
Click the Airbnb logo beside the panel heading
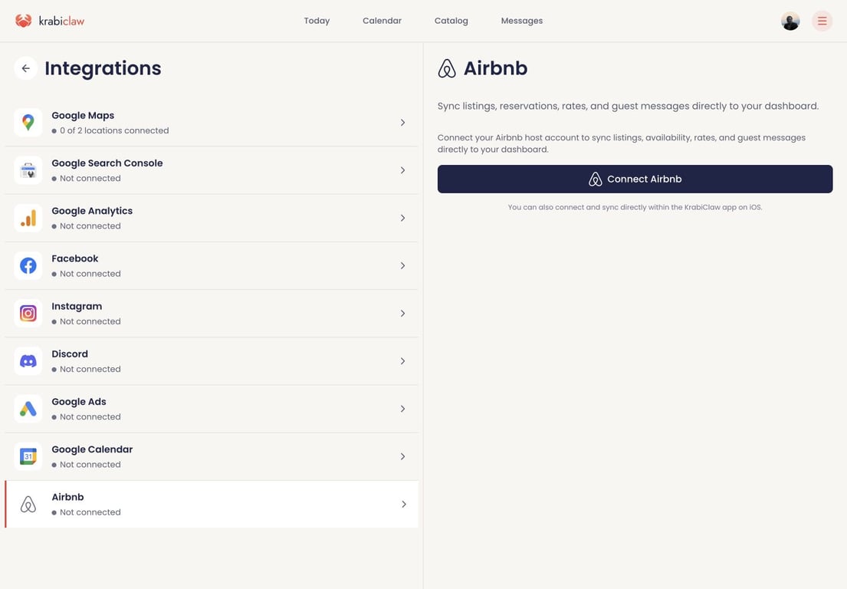[x=447, y=68]
